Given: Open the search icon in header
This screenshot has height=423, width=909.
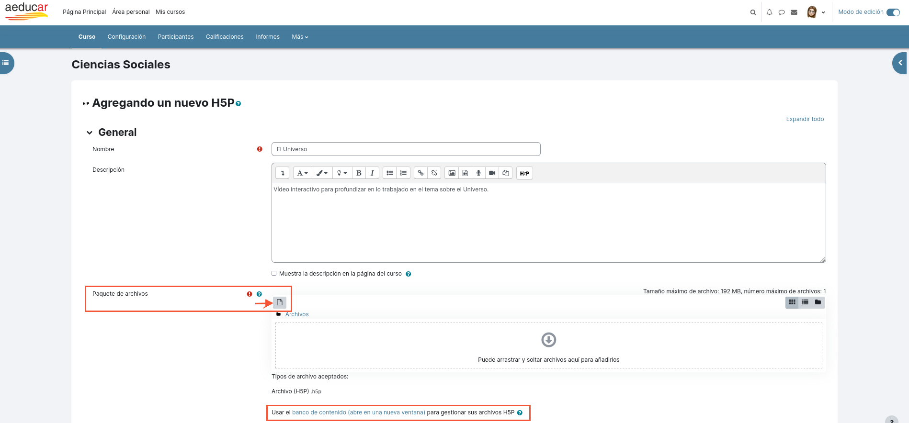Looking at the screenshot, I should (x=753, y=12).
